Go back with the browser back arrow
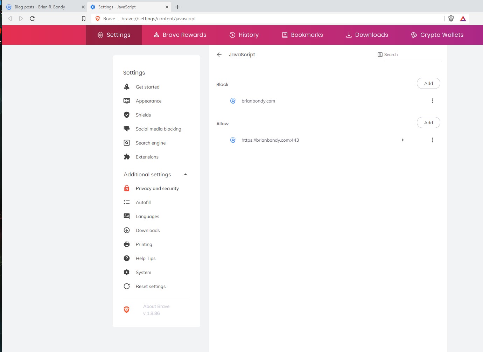Screen dimensions: 483x352 [x=10, y=19]
